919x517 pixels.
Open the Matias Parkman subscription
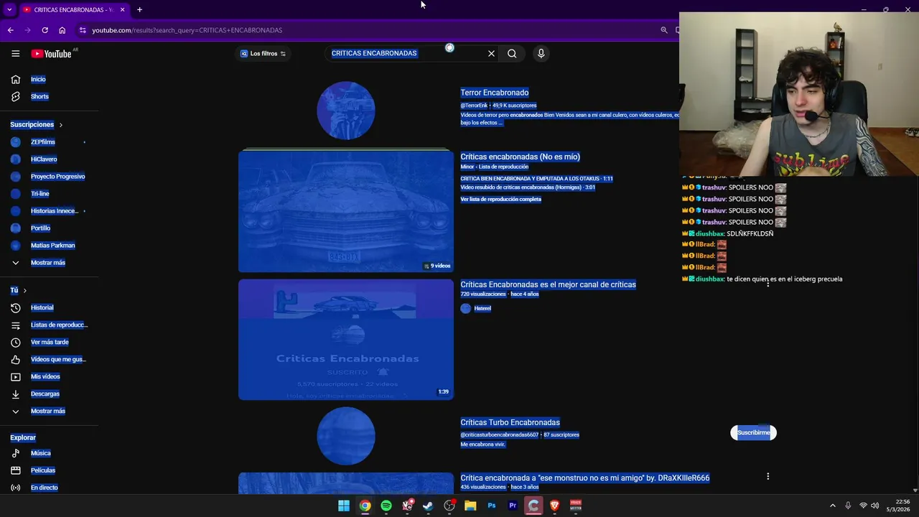[52, 245]
